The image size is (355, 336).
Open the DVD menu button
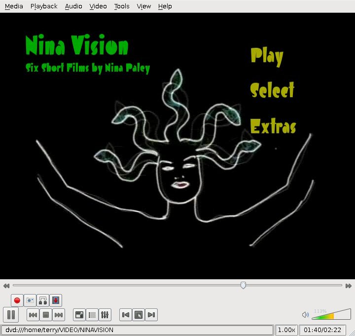tap(139, 315)
